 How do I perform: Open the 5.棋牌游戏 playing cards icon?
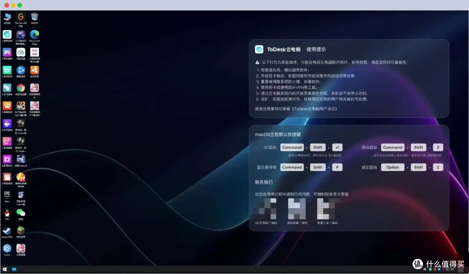[7, 106]
